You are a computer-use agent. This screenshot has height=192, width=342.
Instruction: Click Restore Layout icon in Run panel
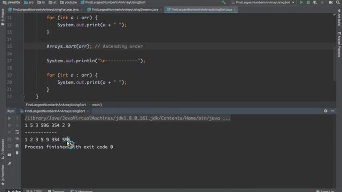(10, 155)
